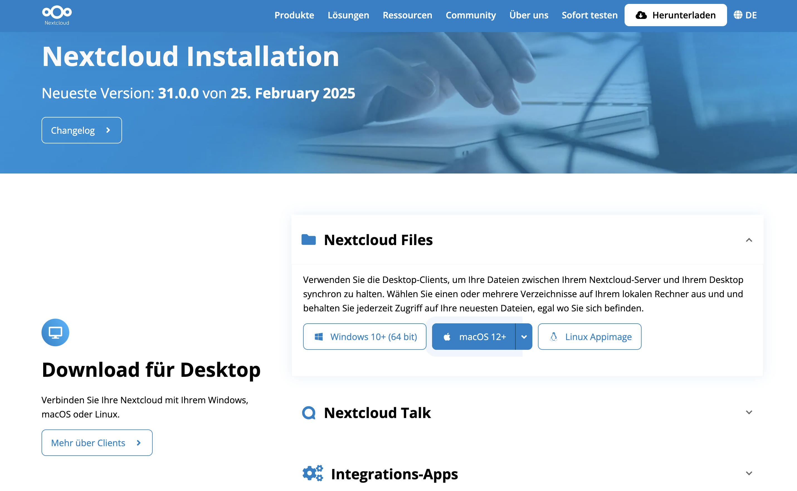
Task: Expand the Nextcloud Talk section
Action: click(x=749, y=412)
